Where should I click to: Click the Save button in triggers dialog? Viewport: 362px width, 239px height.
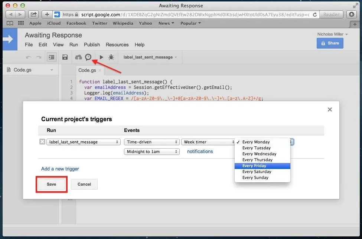(52, 184)
